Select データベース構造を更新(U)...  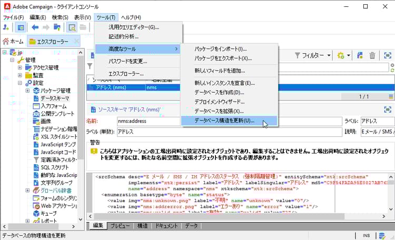coord(229,121)
